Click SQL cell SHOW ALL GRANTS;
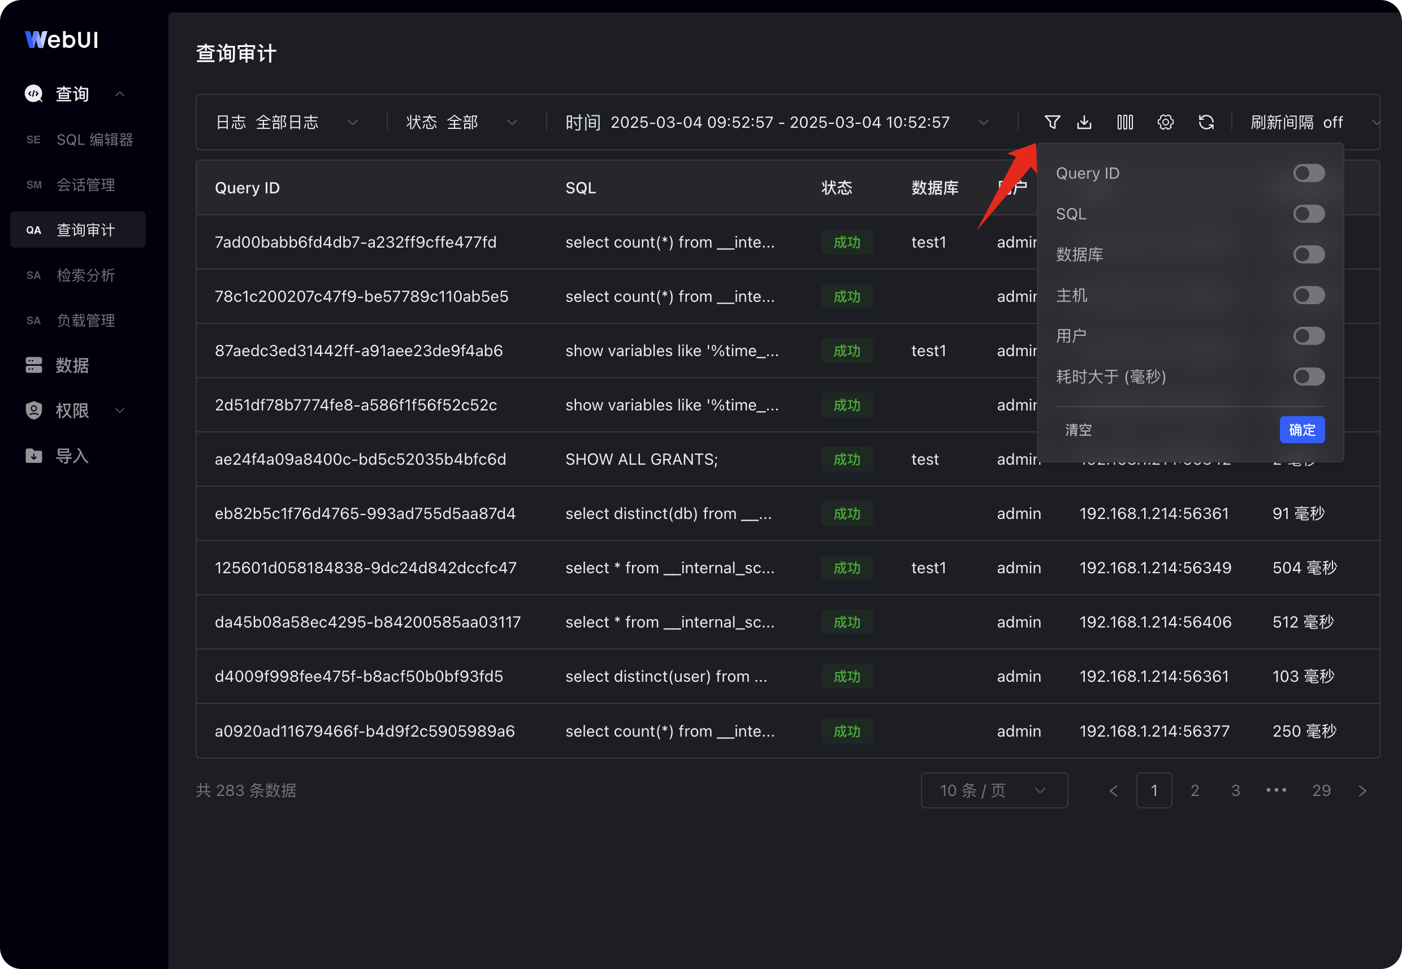 (x=641, y=459)
